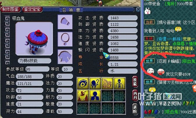The image size is (196, 118).
Task: Open the 制作图鉴 tab
Action: [10, 9]
